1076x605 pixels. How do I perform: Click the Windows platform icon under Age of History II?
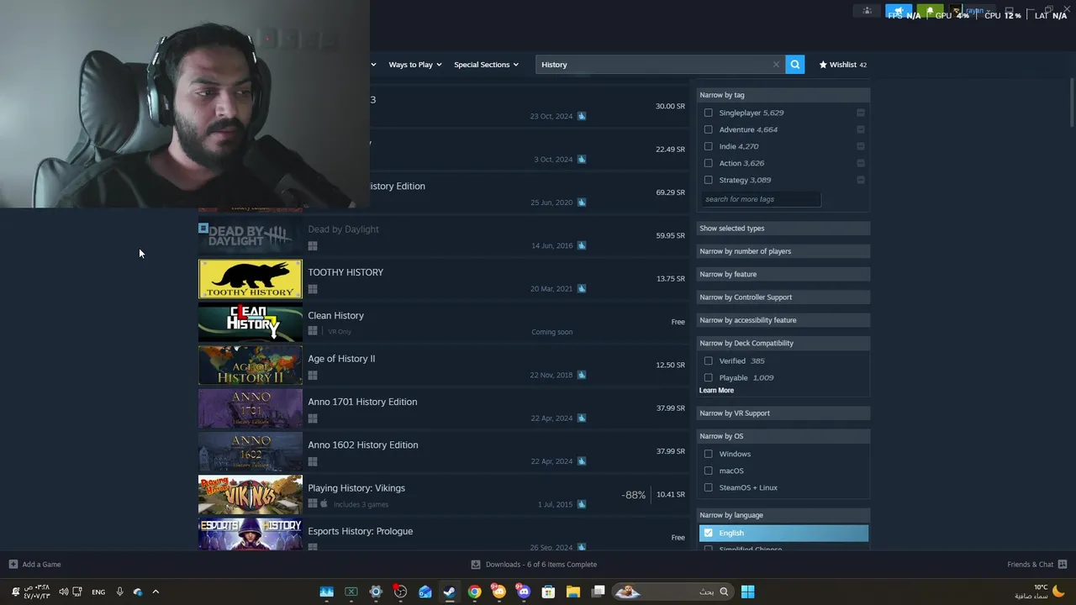313,376
